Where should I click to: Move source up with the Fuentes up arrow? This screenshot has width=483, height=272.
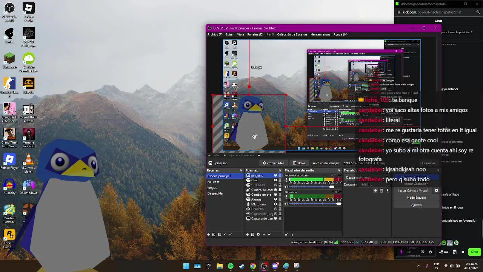264,234
